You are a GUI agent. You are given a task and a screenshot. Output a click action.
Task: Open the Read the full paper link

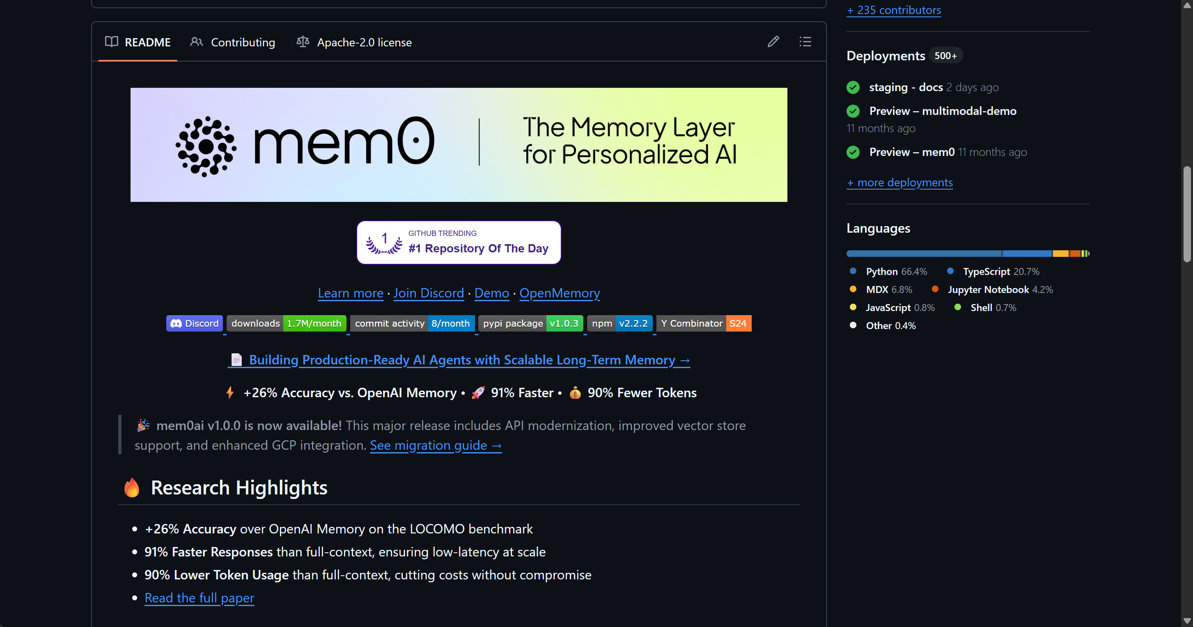tap(199, 598)
